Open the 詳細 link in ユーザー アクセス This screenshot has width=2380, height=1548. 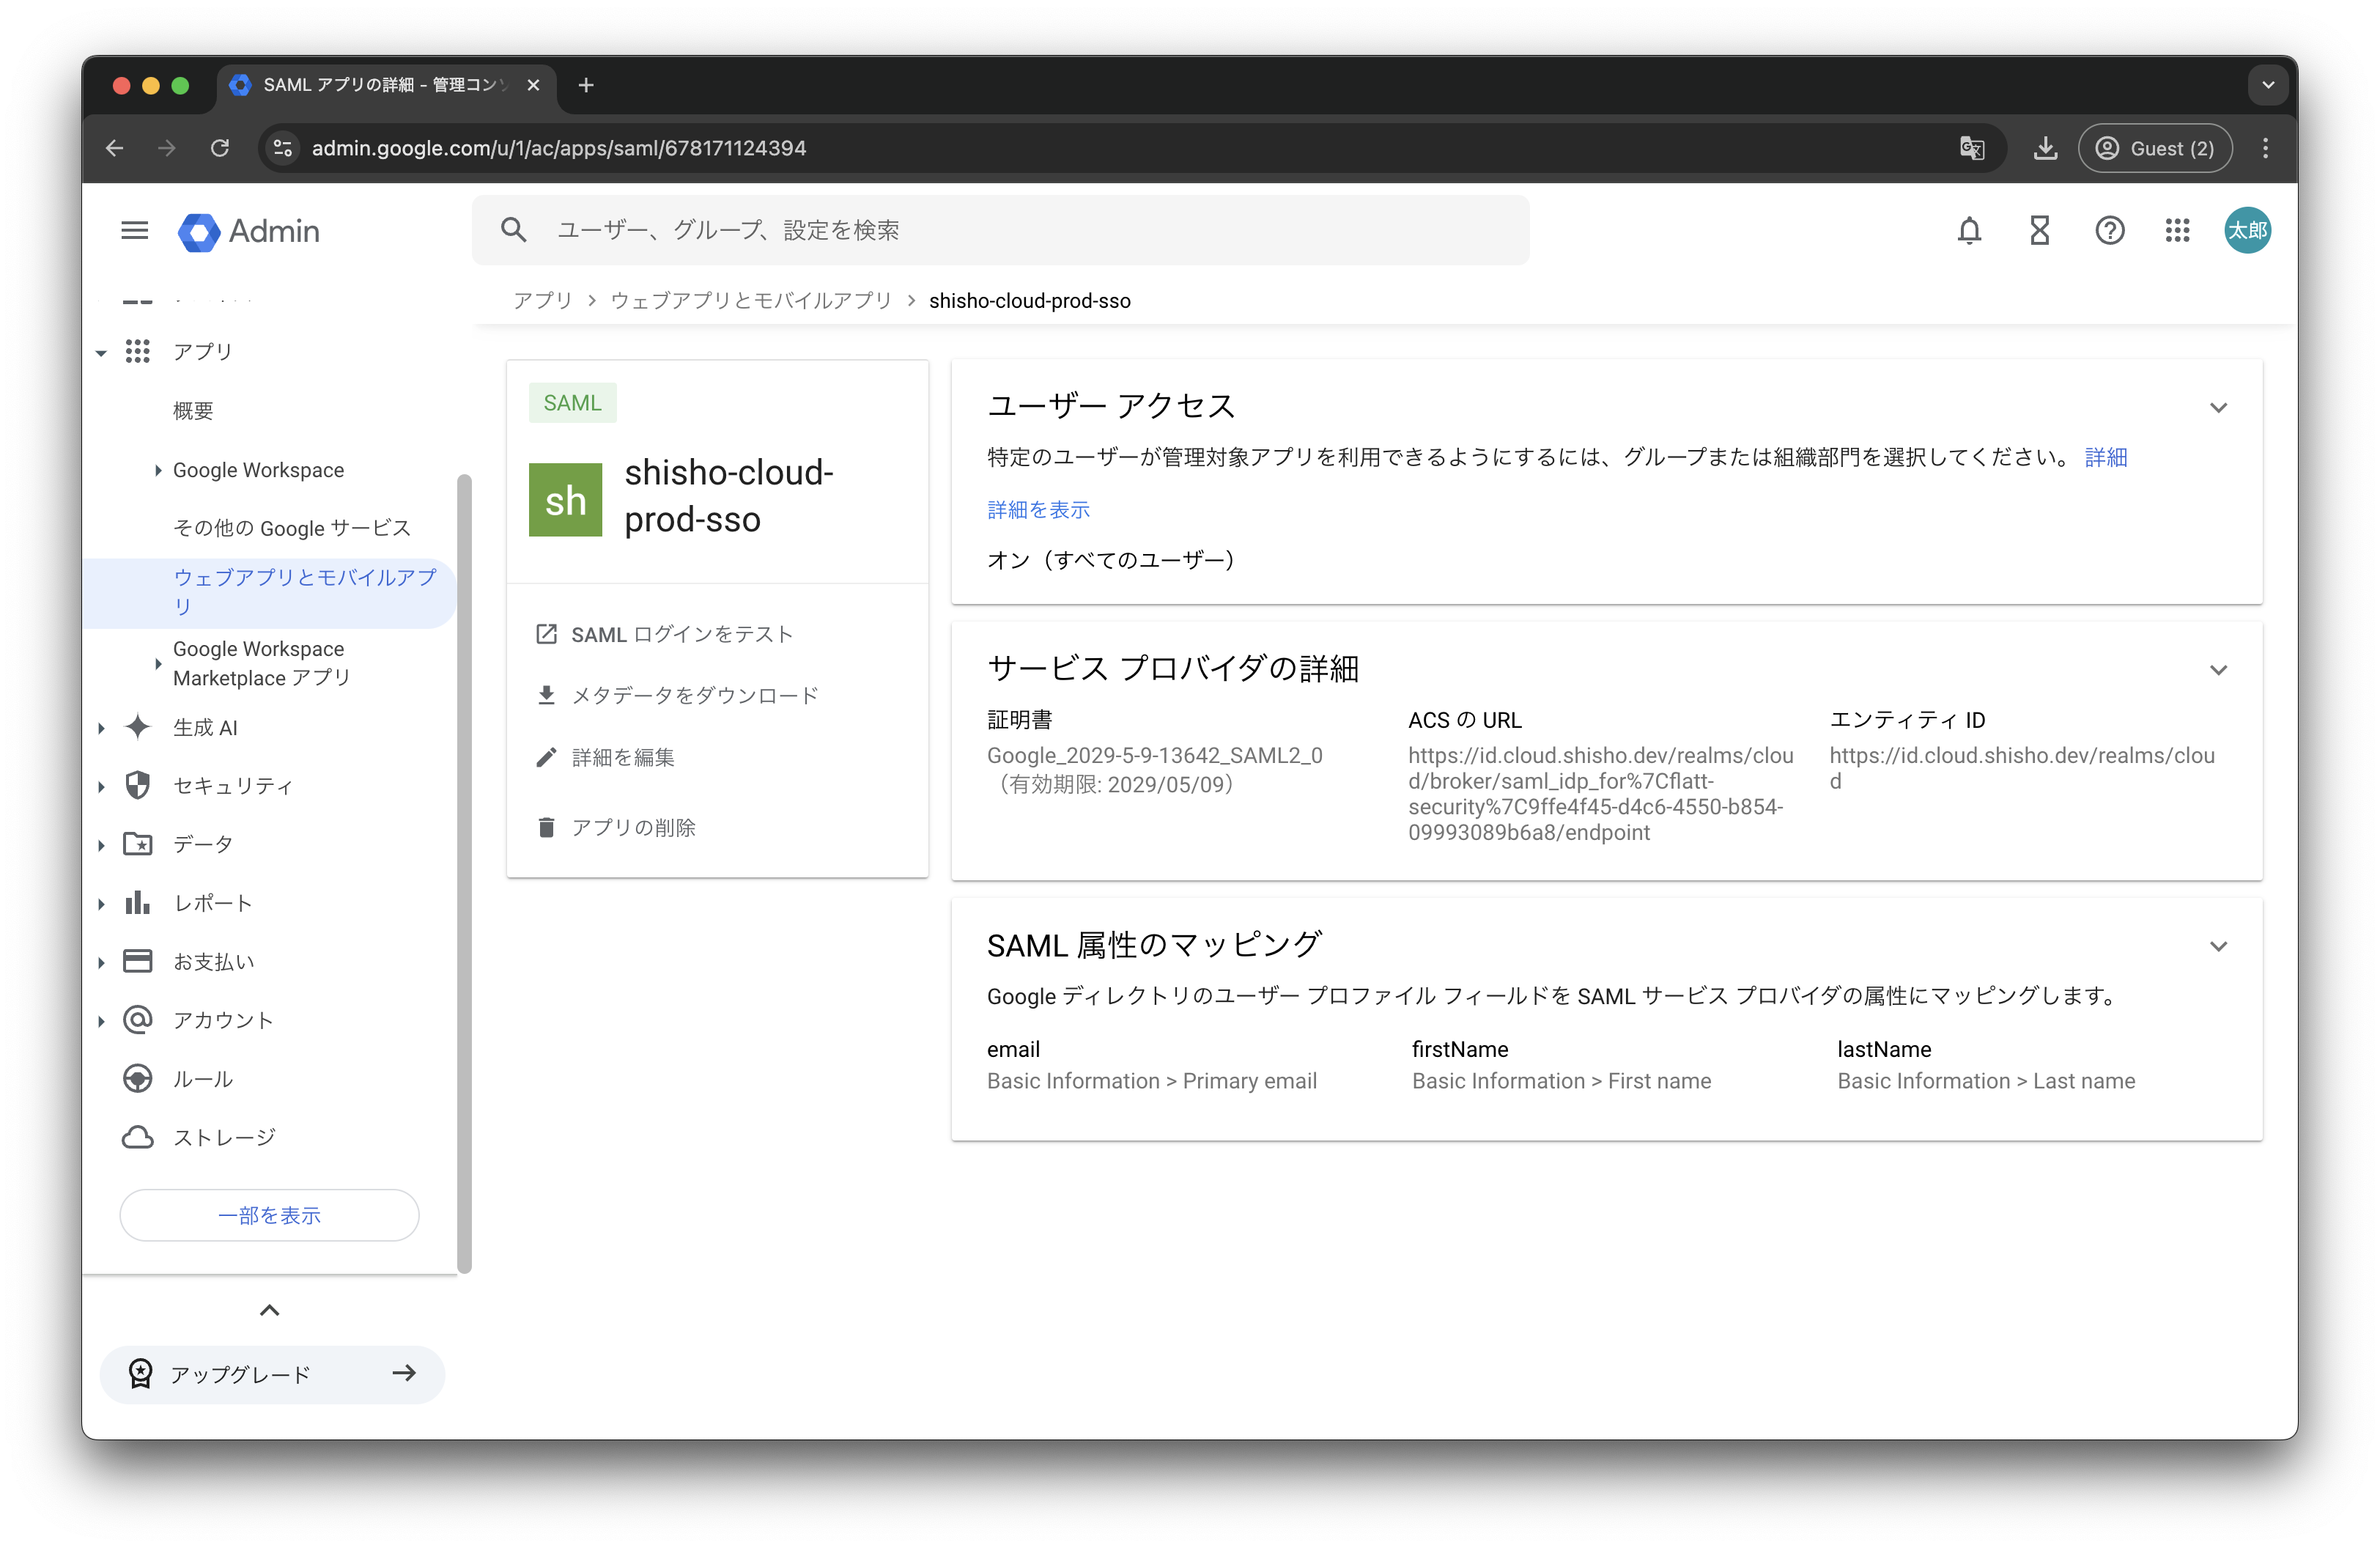pos(2105,457)
